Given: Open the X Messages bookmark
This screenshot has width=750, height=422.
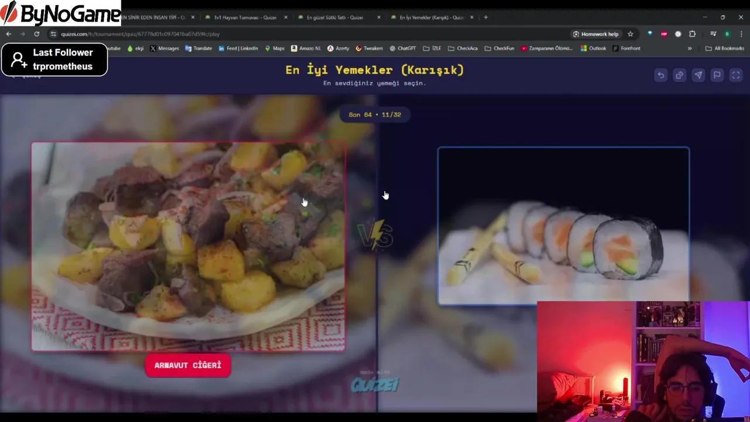Looking at the screenshot, I should click(165, 48).
